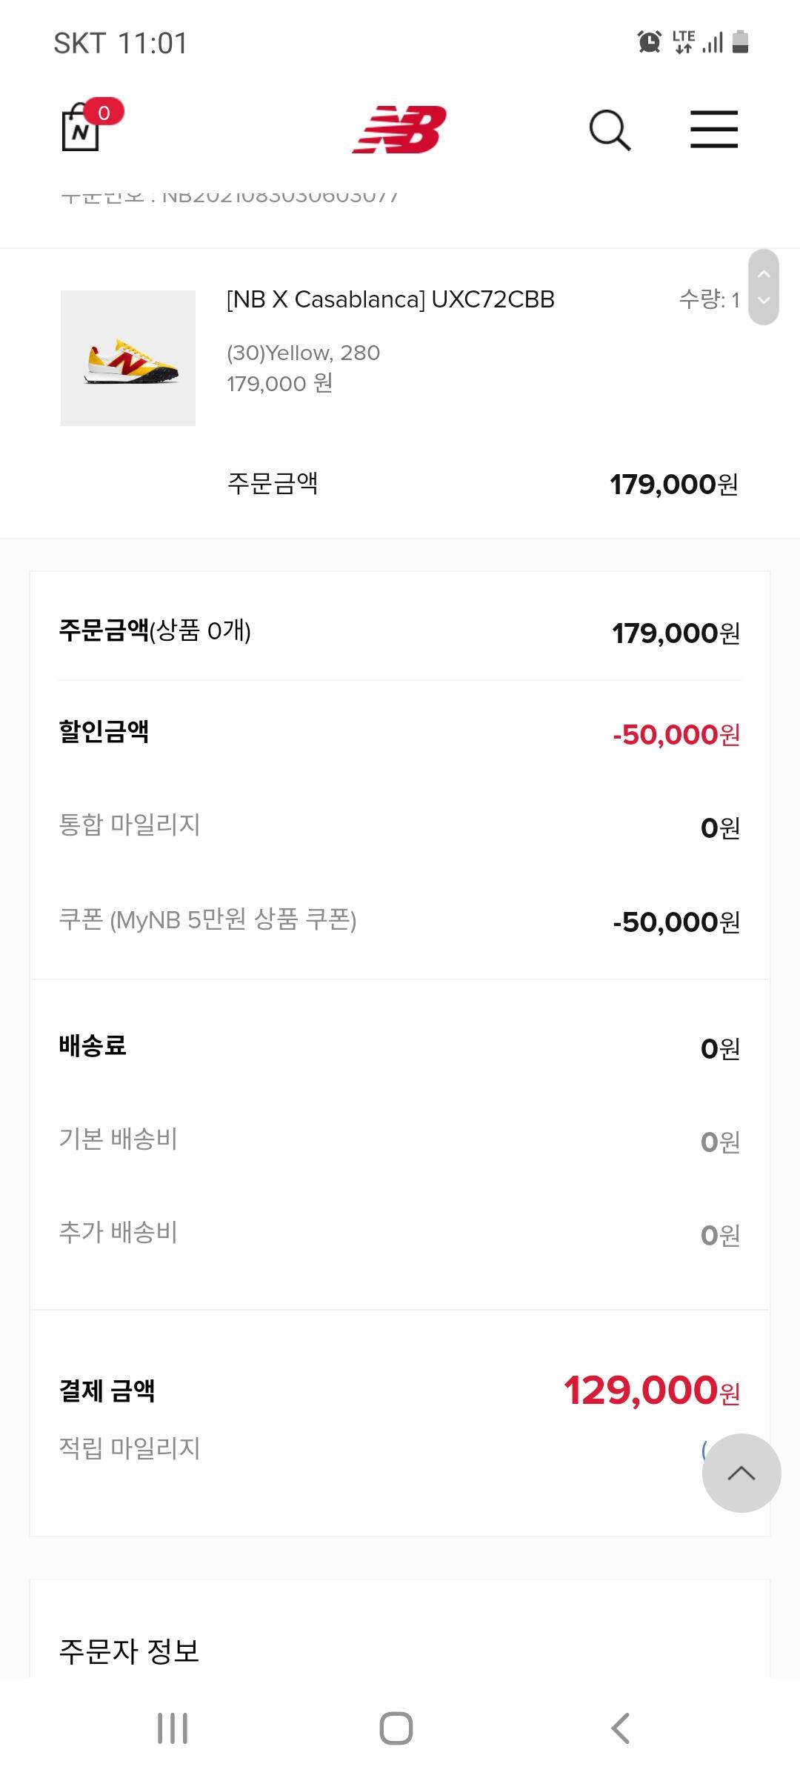Open the NB X Casablanca UXC72CBB product
This screenshot has height=1778, width=800.
(x=390, y=299)
